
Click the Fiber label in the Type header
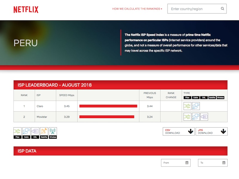(187, 98)
